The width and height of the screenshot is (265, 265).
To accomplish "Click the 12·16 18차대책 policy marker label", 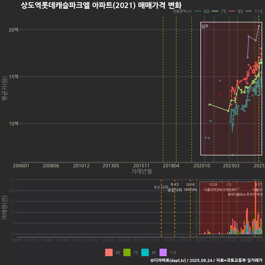I will pos(190,187).
